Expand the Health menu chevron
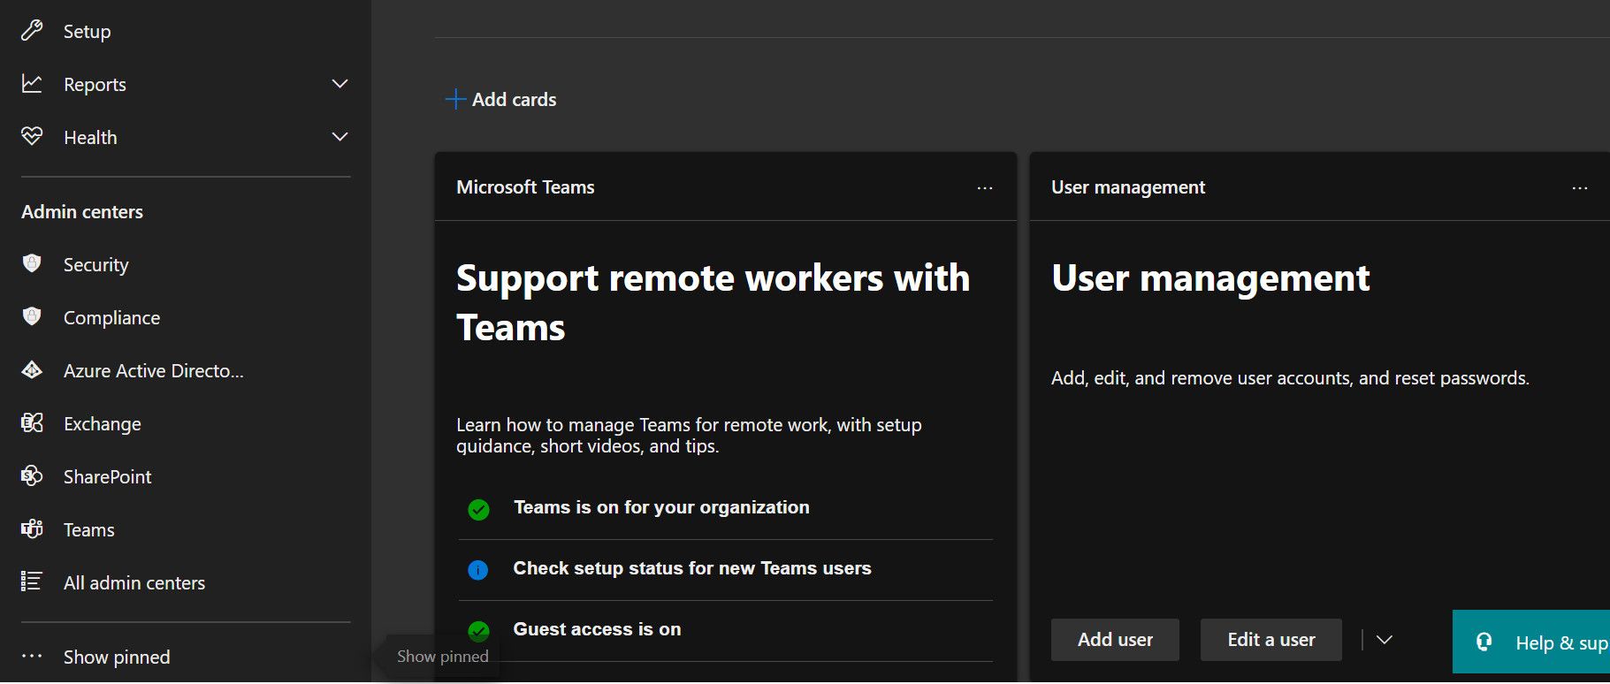The width and height of the screenshot is (1610, 684). (x=340, y=137)
